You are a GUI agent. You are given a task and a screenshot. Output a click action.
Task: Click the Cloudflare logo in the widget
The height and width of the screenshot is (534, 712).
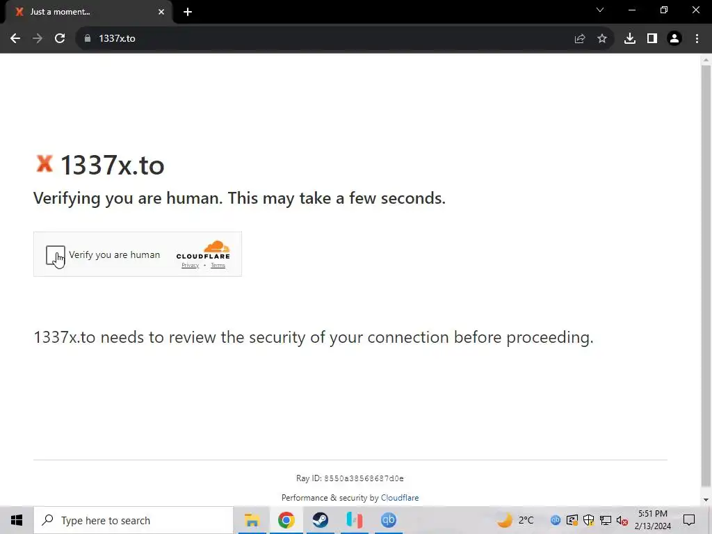click(203, 250)
